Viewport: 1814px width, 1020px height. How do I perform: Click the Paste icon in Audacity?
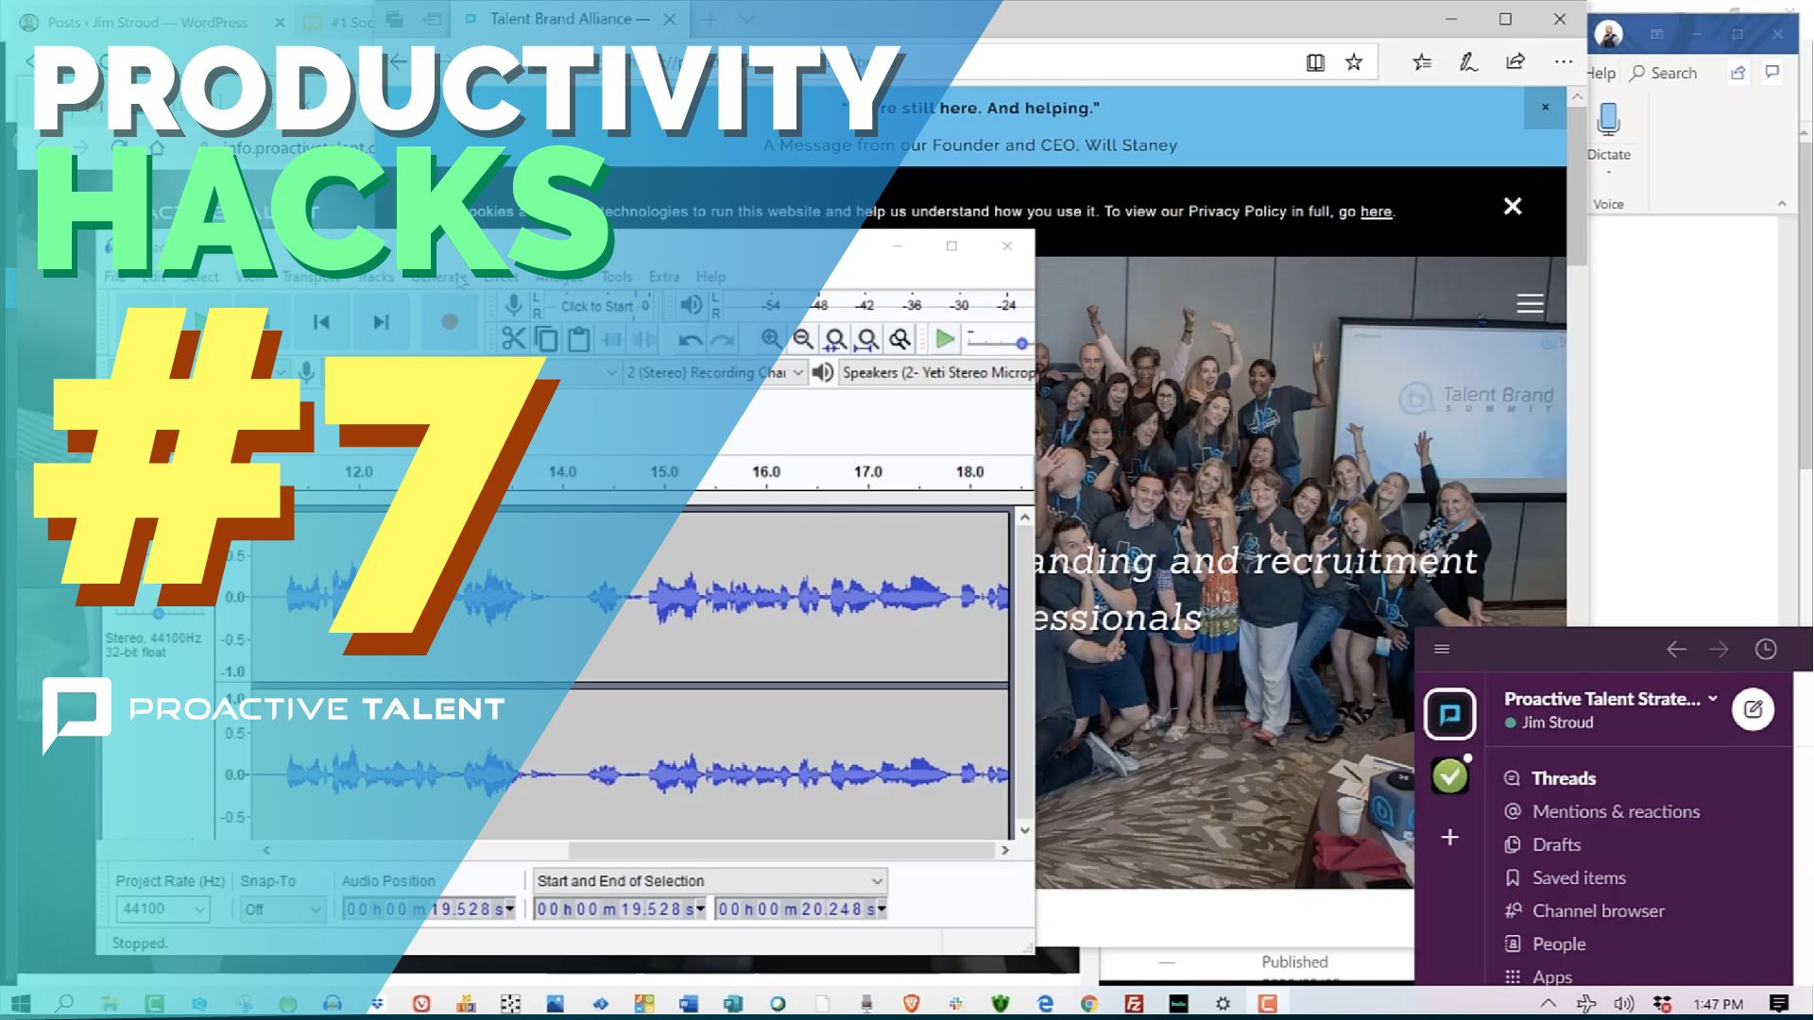click(x=578, y=338)
